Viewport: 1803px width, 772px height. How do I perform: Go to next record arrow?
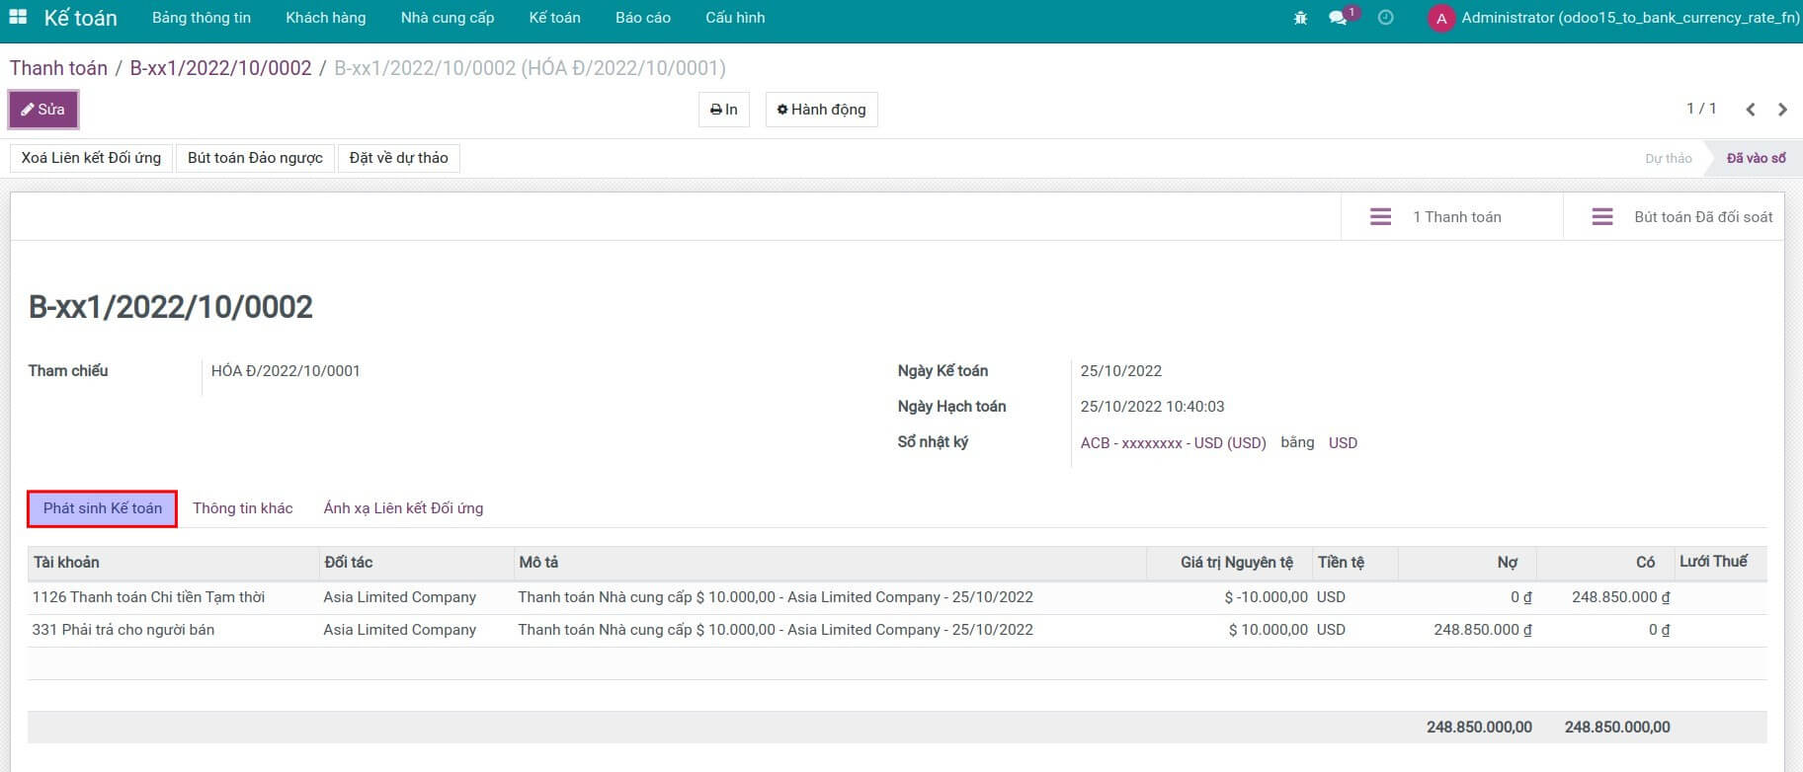pyautogui.click(x=1782, y=110)
